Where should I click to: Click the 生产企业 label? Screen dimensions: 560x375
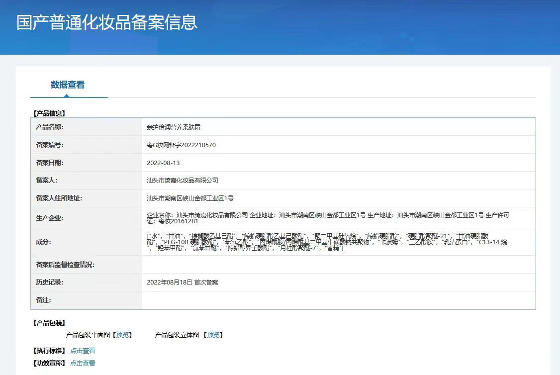pyautogui.click(x=50, y=218)
